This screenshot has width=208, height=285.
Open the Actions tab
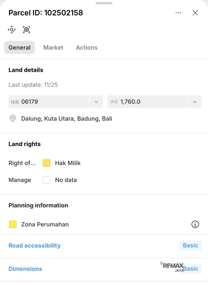87,47
